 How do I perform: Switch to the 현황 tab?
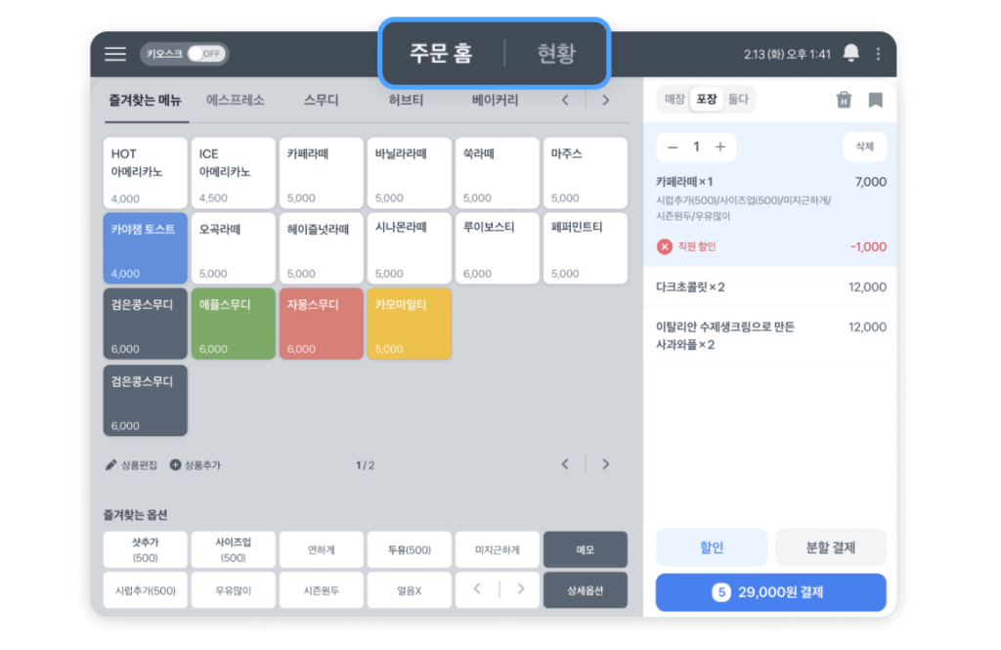tap(554, 54)
